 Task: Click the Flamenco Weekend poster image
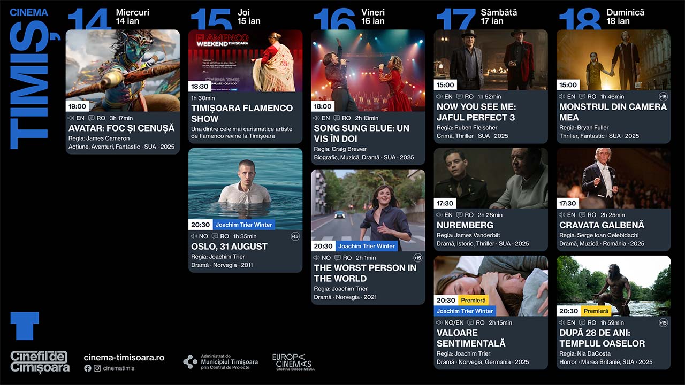[x=245, y=60]
